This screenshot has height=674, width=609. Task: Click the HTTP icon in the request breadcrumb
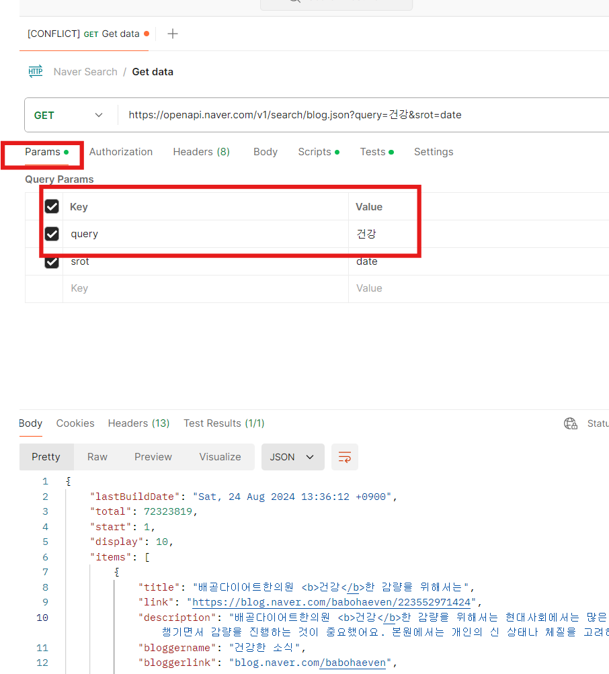[x=35, y=71]
